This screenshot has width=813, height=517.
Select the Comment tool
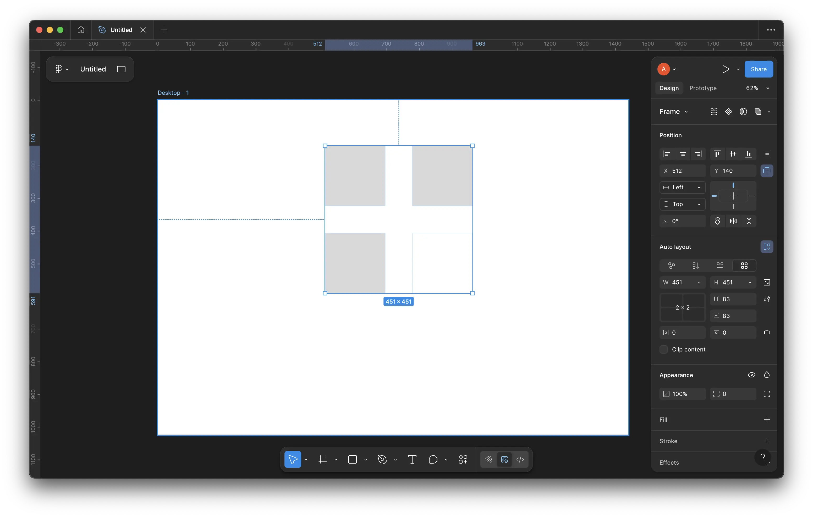[x=433, y=459]
